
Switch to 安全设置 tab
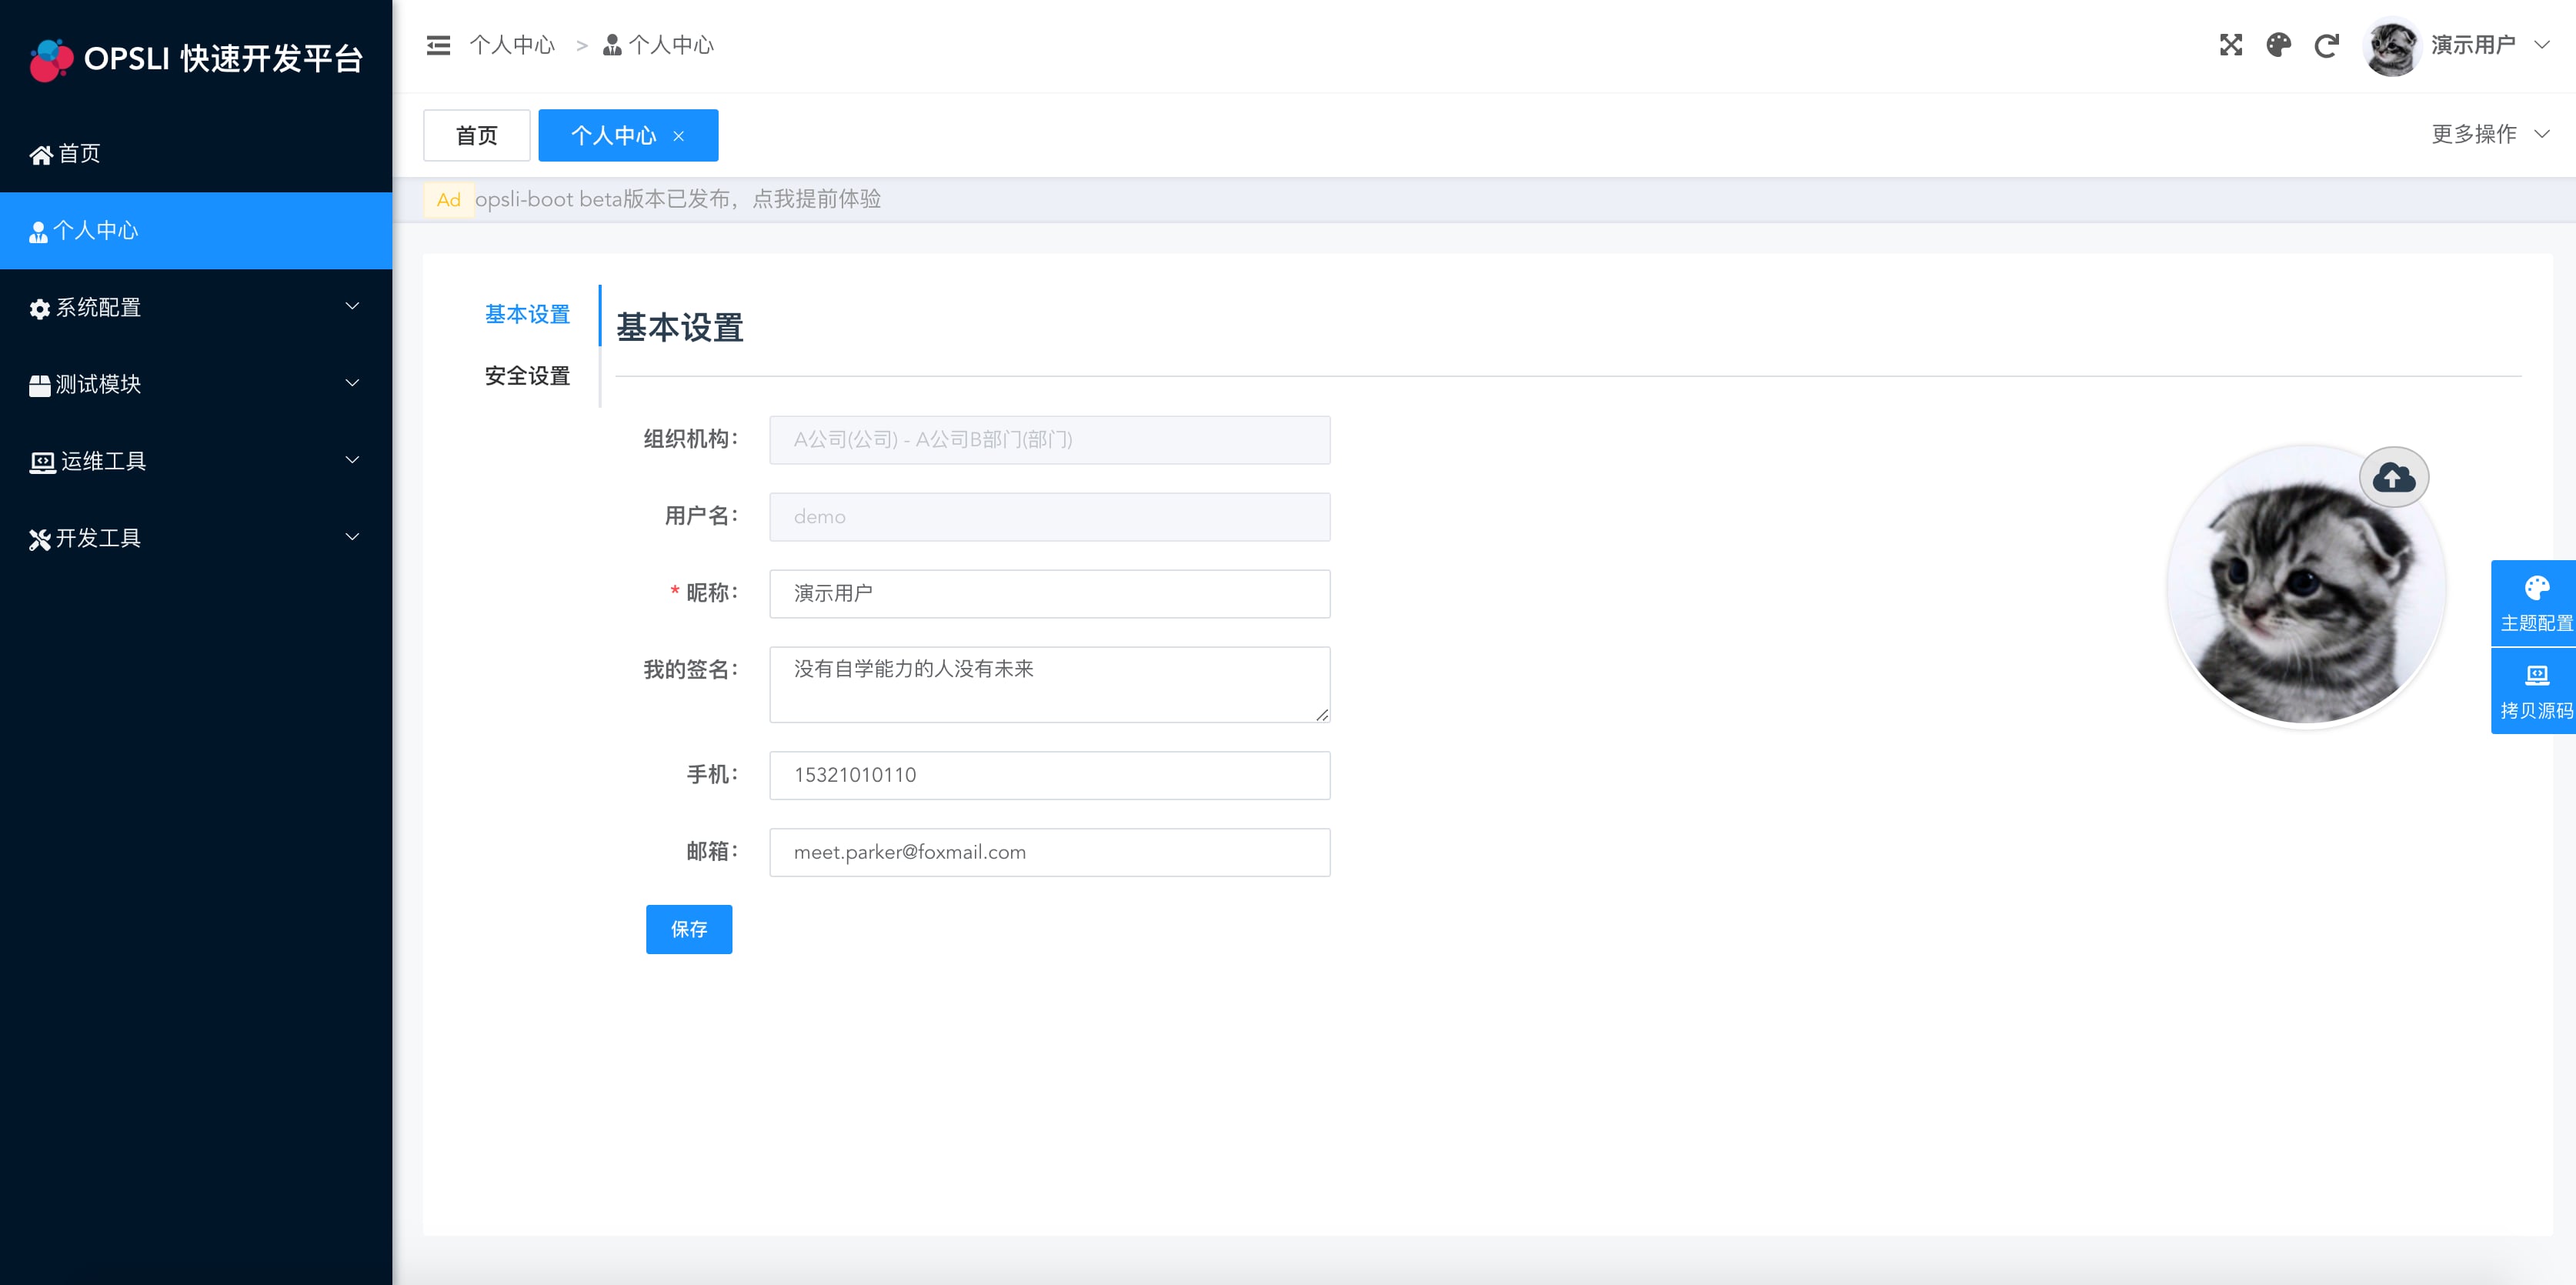tap(527, 376)
